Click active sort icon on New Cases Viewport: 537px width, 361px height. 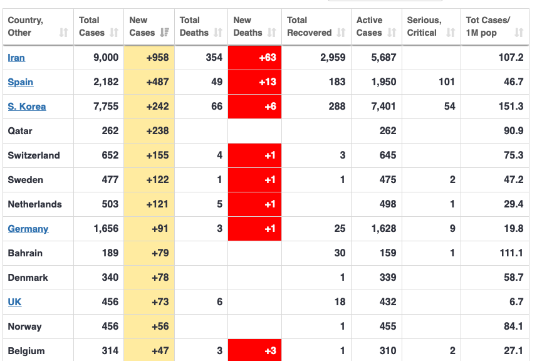point(164,33)
